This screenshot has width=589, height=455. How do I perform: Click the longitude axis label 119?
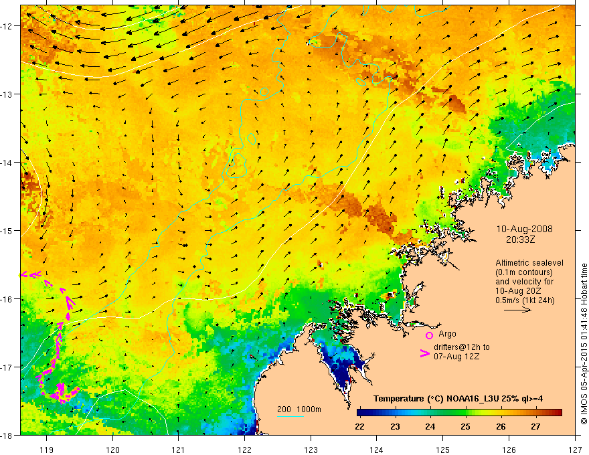coord(47,450)
